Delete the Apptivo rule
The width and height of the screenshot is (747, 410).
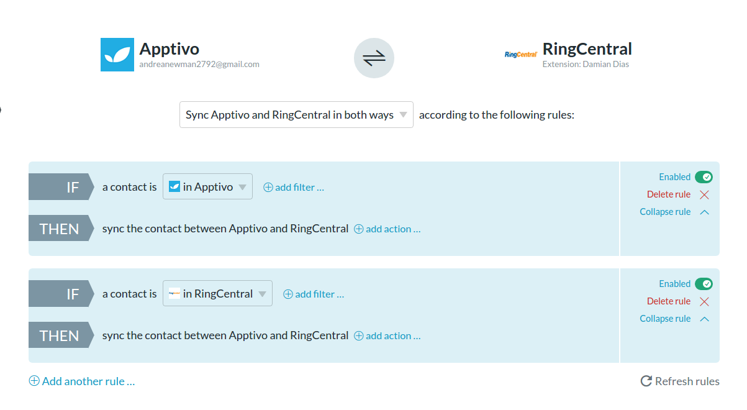(678, 194)
